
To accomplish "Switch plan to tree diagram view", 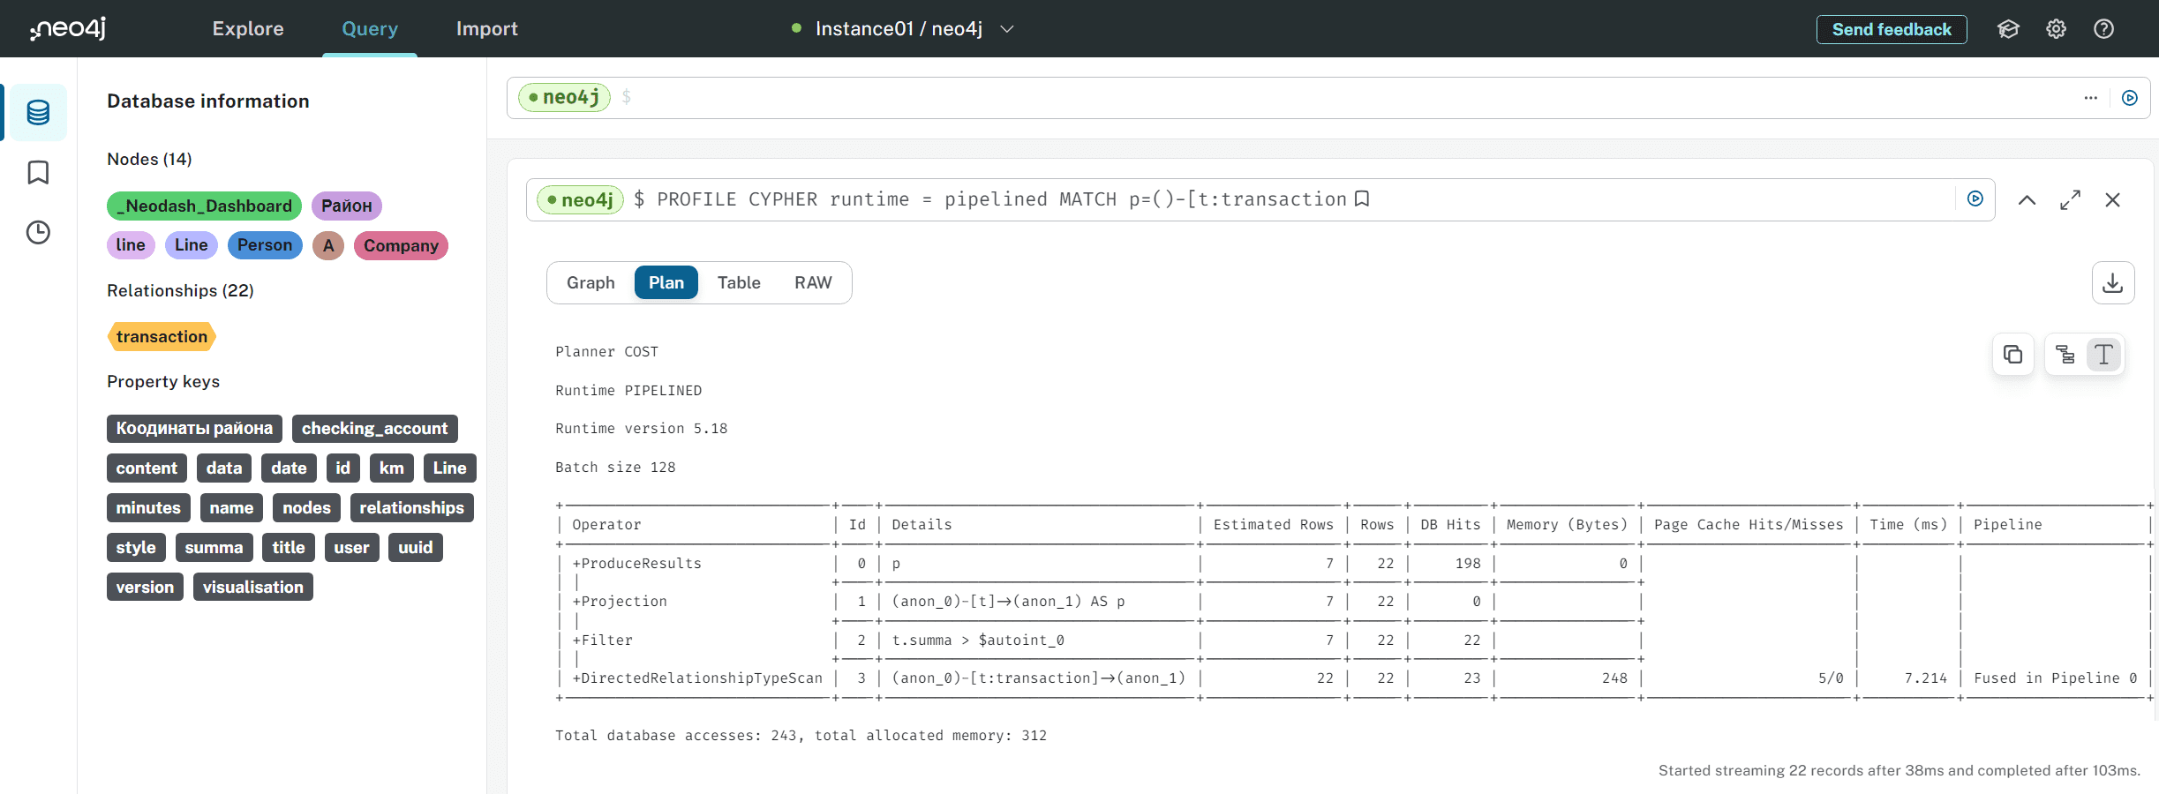I will pos(2065,355).
